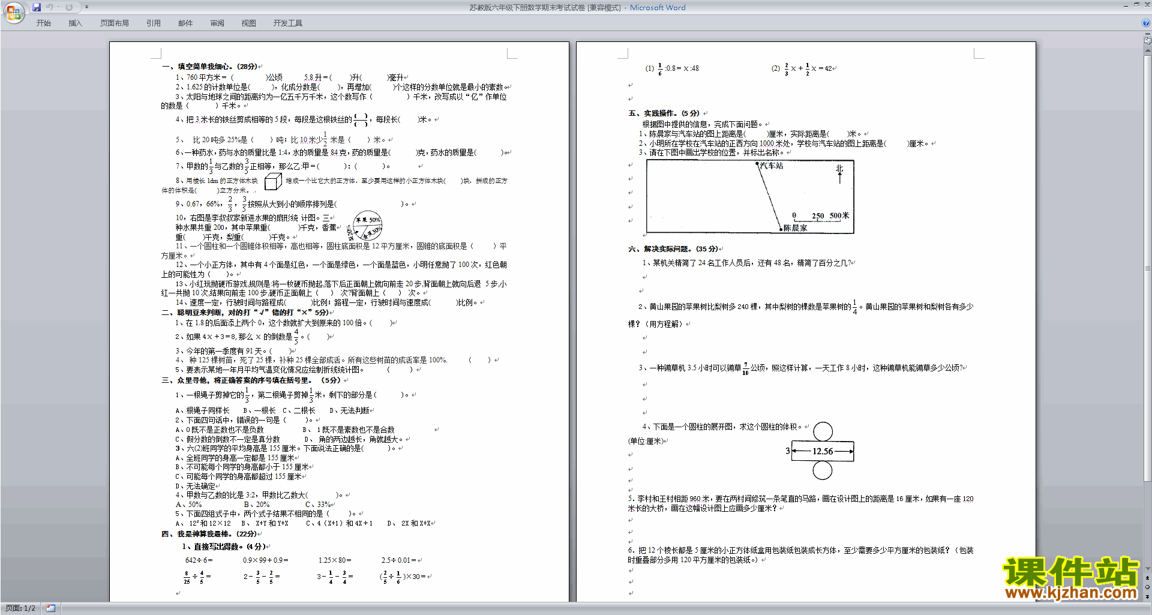Toggle the ruler display button
This screenshot has width=1152, height=615.
tap(1148, 41)
